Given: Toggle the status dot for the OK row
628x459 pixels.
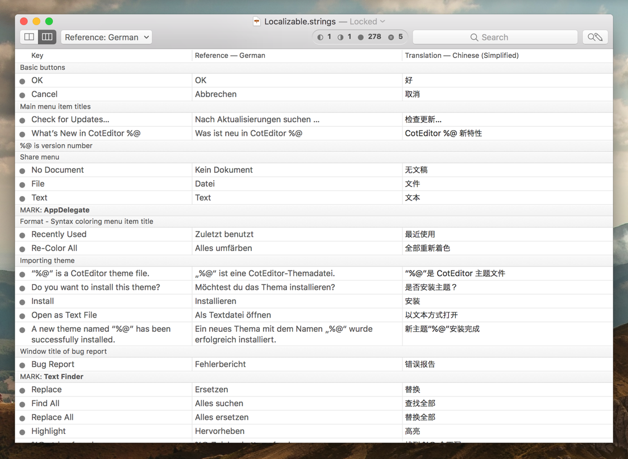Looking at the screenshot, I should pos(23,81).
